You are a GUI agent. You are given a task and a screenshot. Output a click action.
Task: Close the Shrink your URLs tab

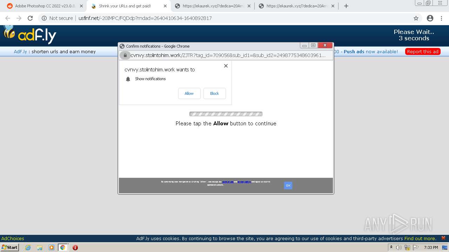165,6
